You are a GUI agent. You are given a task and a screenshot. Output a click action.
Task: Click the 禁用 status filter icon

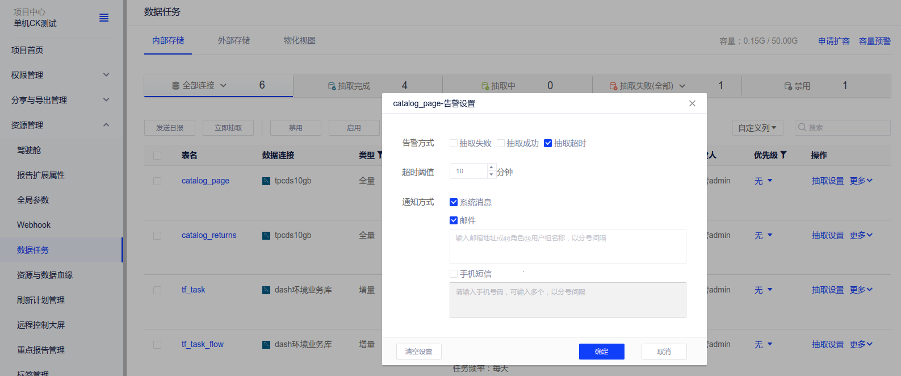788,86
